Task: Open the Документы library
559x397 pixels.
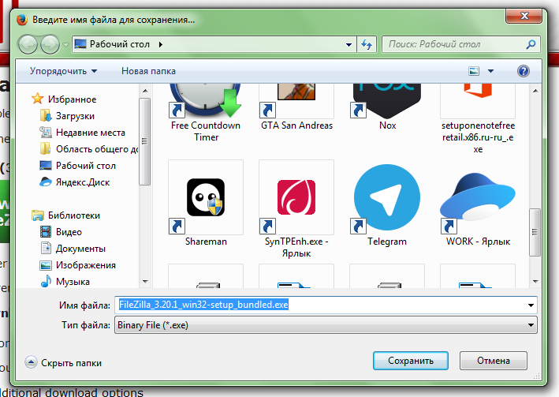Action: click(x=73, y=249)
